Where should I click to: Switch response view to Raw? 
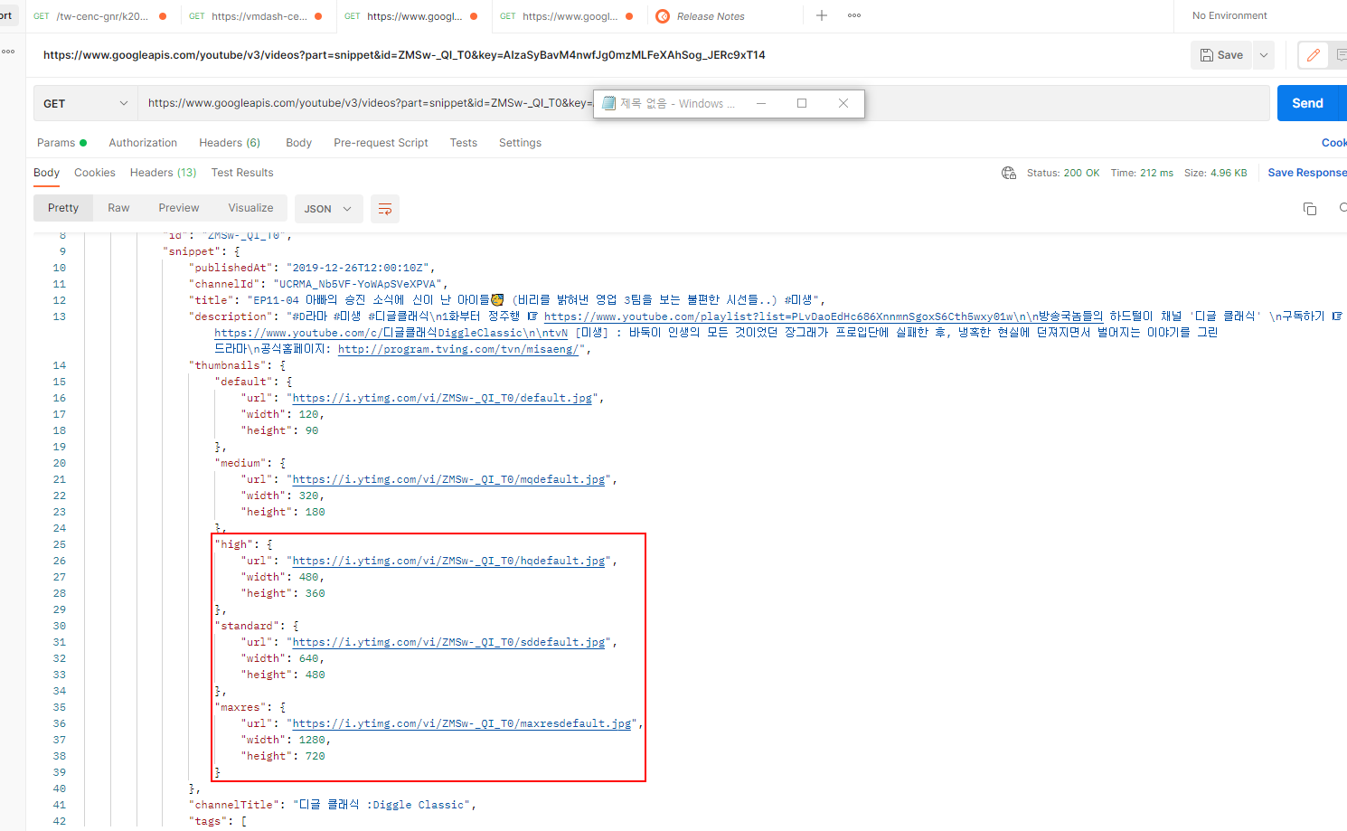pos(118,208)
